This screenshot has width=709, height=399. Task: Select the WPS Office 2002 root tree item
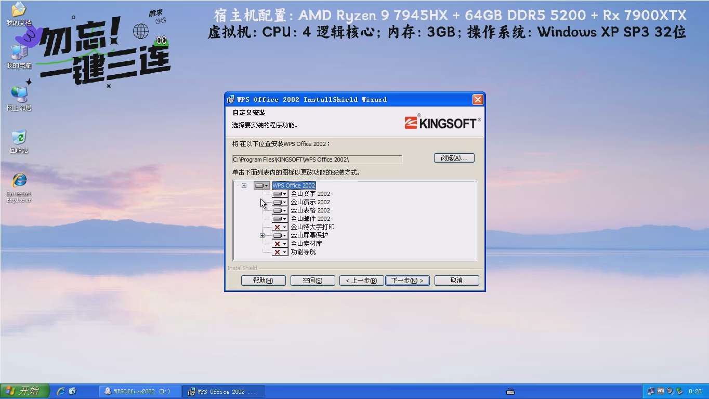coord(294,185)
